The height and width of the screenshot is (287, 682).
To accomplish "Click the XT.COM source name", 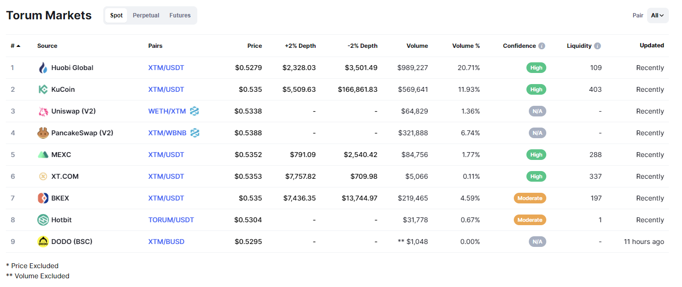I will pyautogui.click(x=65, y=176).
